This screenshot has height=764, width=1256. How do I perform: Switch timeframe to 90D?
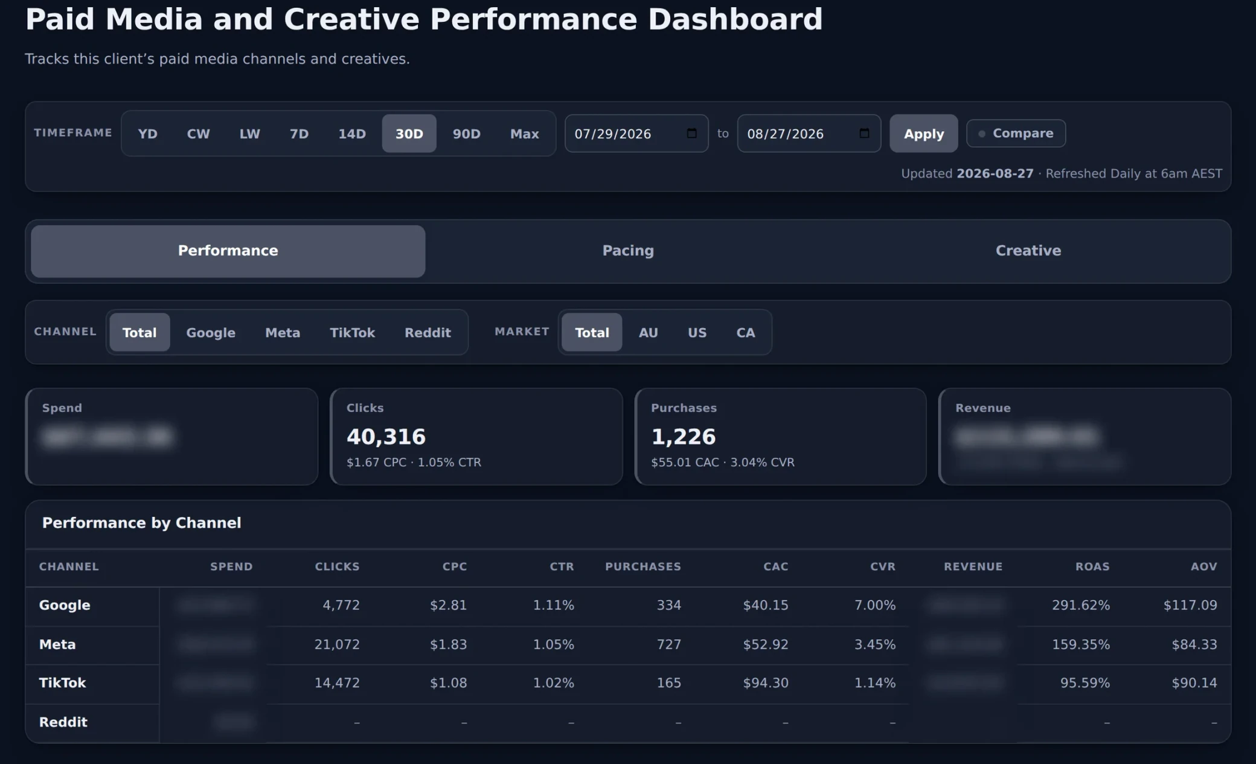click(x=466, y=133)
